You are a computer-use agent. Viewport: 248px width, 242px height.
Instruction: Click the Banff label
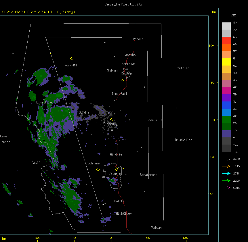[36, 163]
